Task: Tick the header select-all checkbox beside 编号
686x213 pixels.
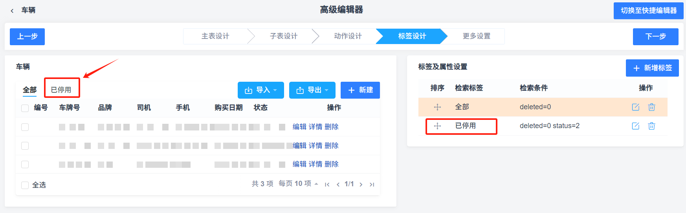Action: pyautogui.click(x=25, y=108)
